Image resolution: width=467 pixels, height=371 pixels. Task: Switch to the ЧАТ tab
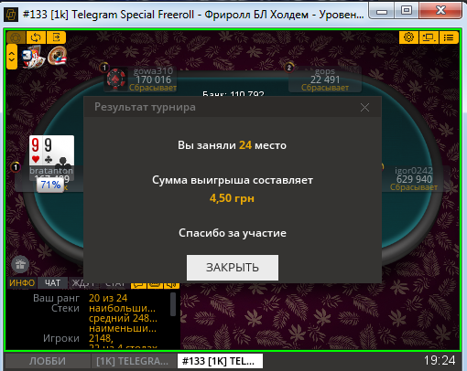(x=52, y=282)
